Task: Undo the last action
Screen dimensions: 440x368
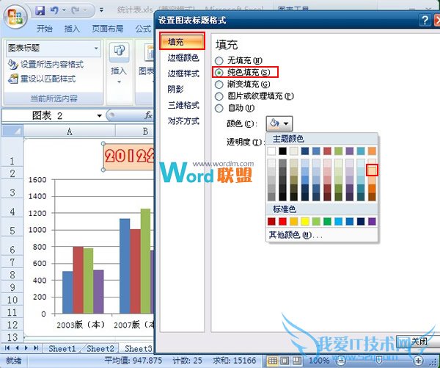Action: pos(54,11)
